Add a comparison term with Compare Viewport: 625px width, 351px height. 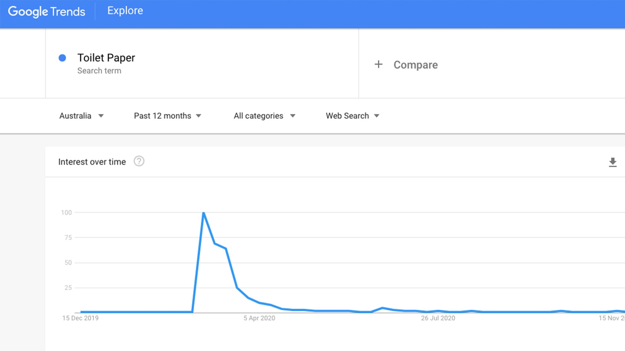coord(416,65)
